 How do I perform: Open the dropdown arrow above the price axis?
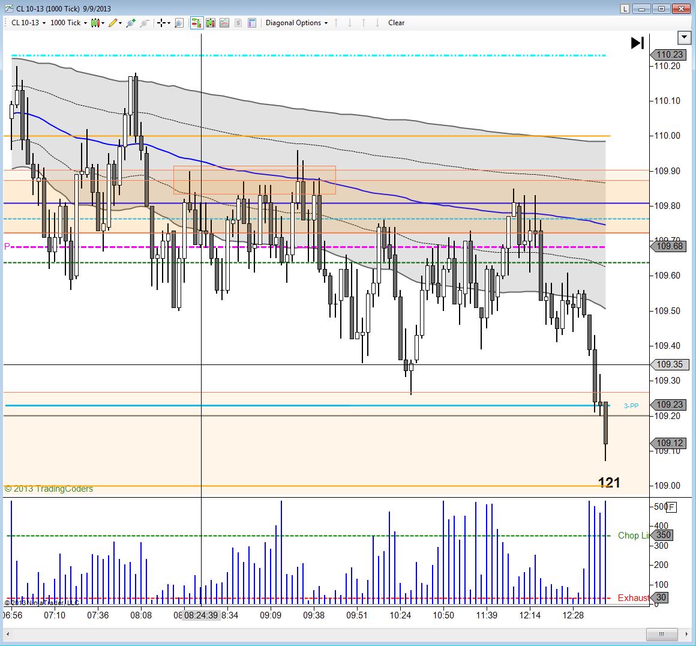tap(684, 38)
